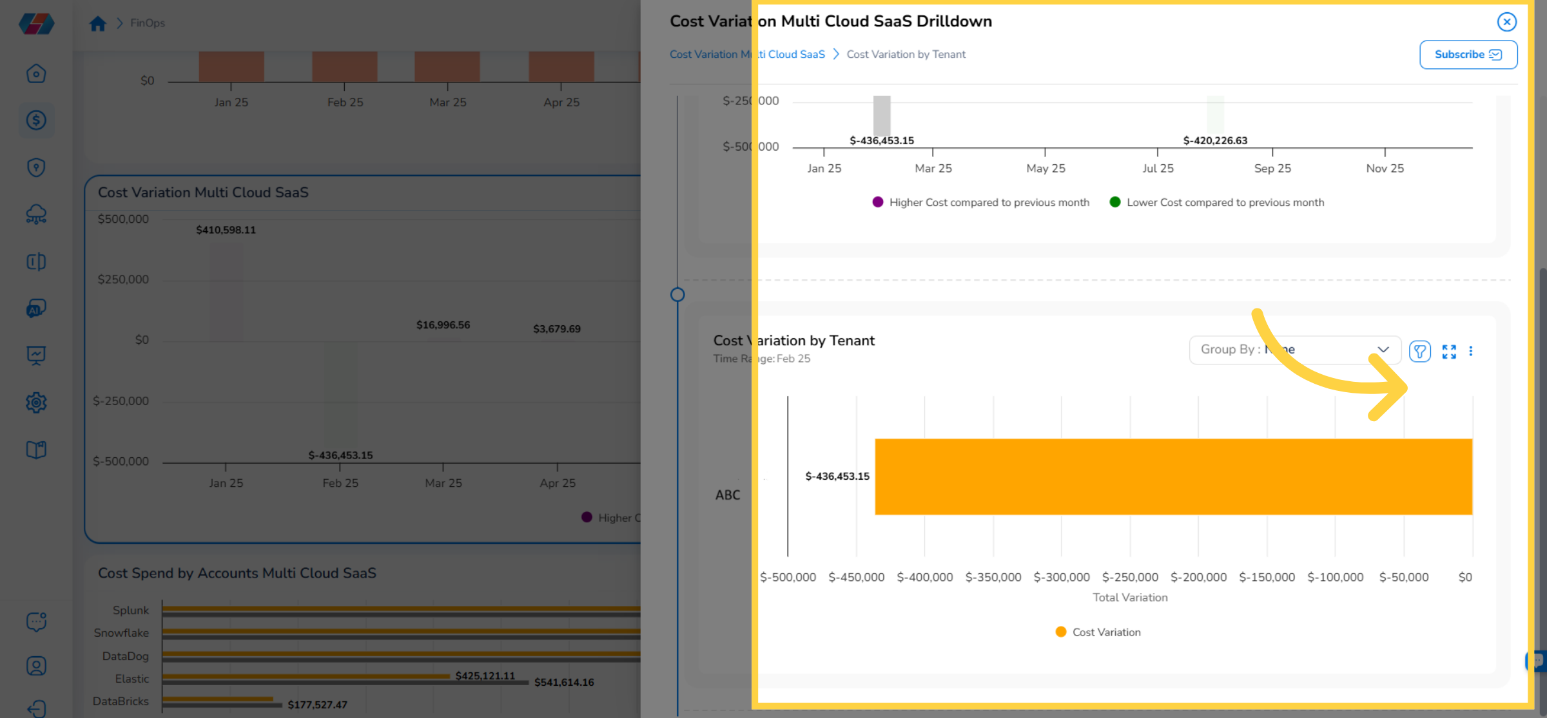The height and width of the screenshot is (718, 1547).
Task: Open the settings gear sidebar icon
Action: pos(36,402)
